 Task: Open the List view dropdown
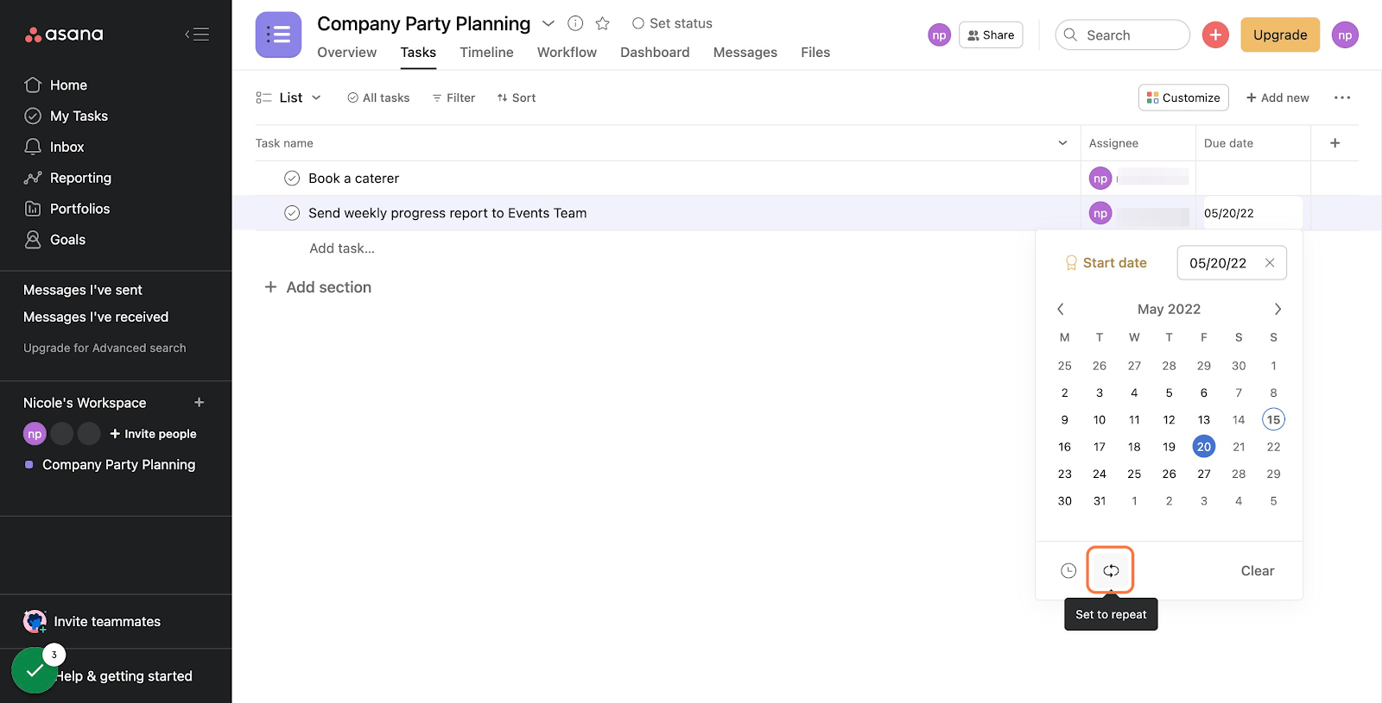289,97
